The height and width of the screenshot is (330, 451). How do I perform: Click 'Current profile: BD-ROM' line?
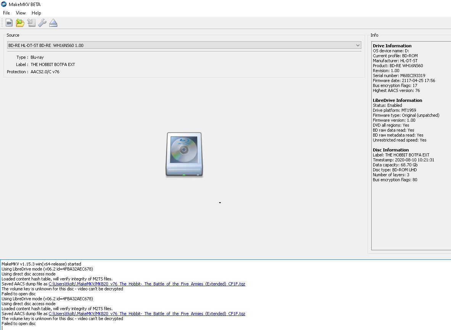[x=395, y=56]
